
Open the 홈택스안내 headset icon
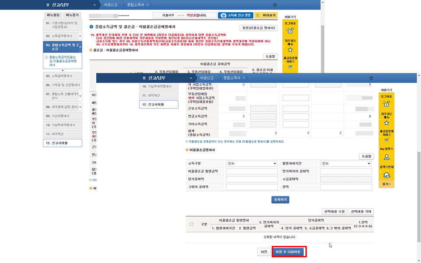tap(386, 175)
